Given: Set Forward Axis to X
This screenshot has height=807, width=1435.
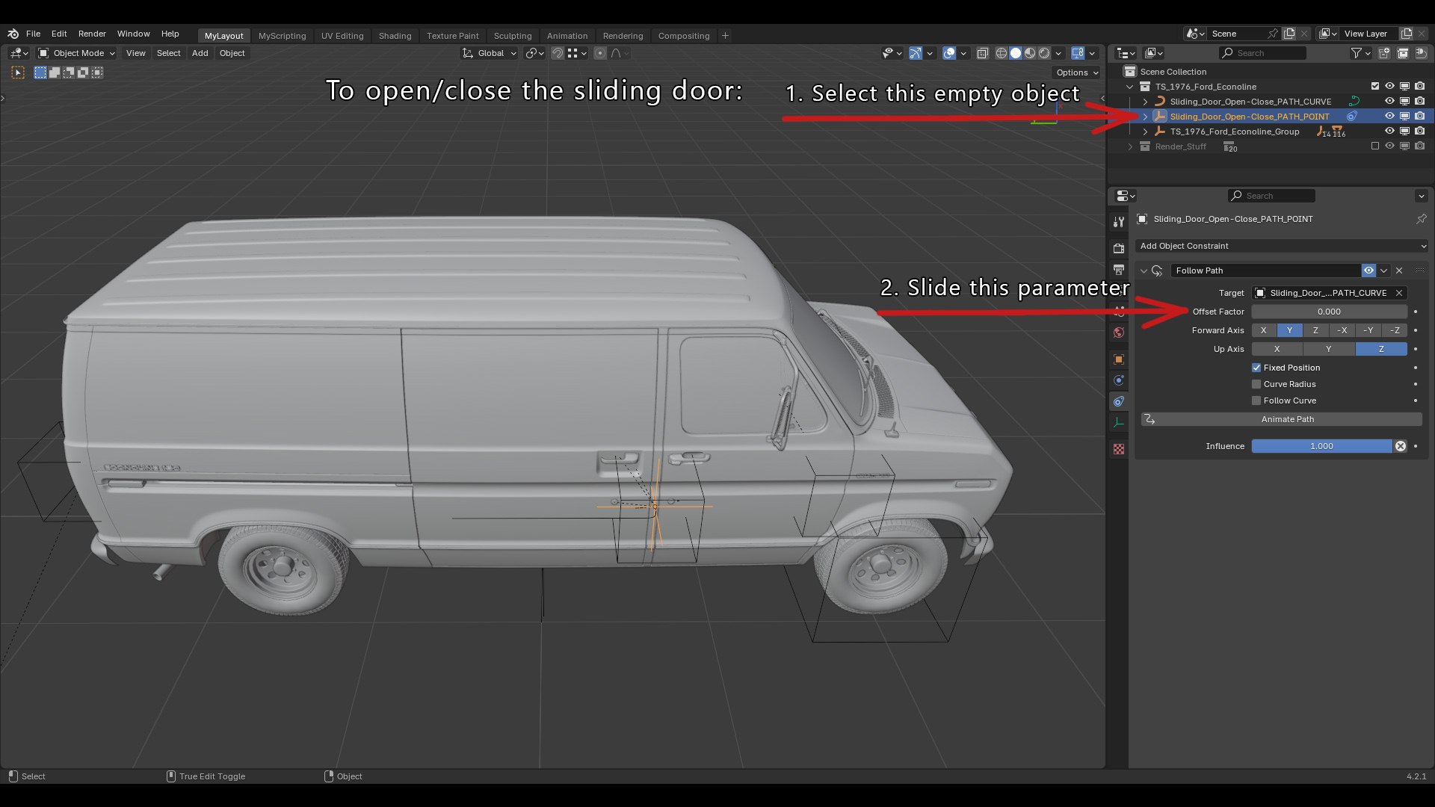Looking at the screenshot, I should tap(1264, 330).
